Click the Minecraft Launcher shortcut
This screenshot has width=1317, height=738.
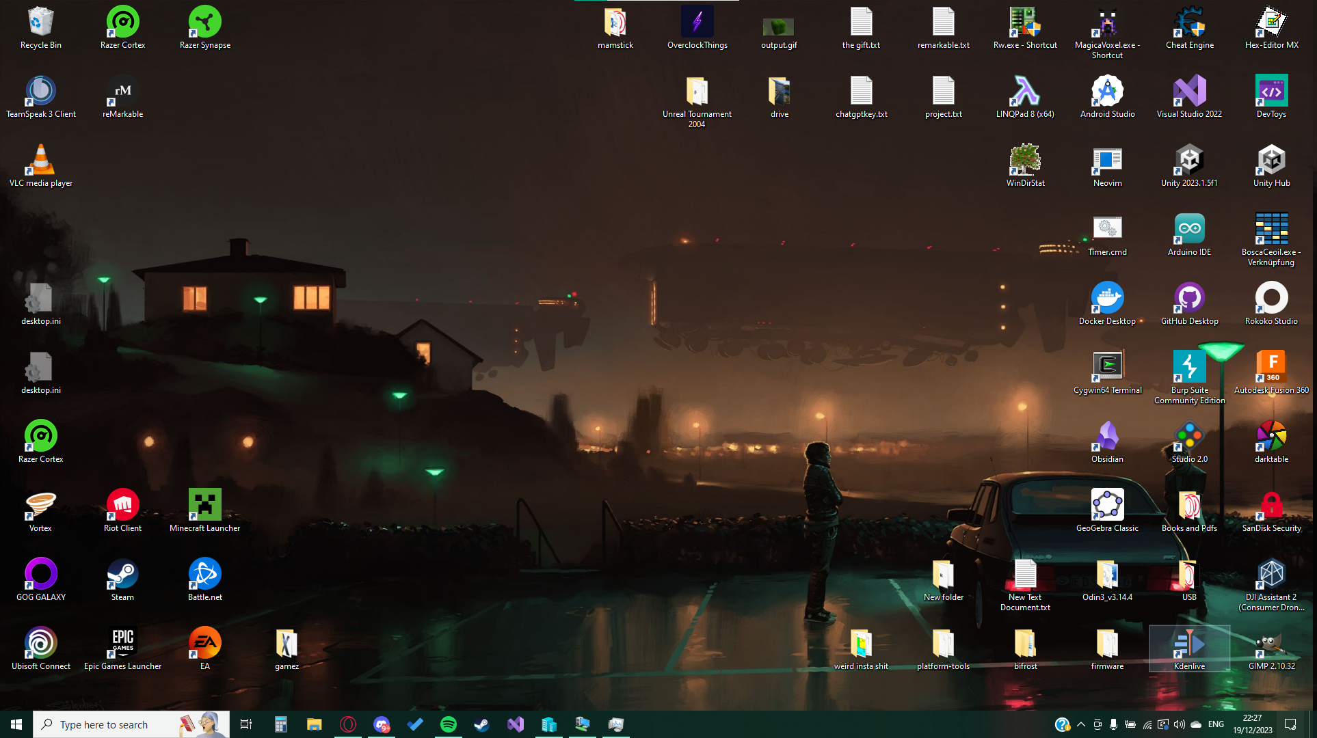click(x=204, y=510)
